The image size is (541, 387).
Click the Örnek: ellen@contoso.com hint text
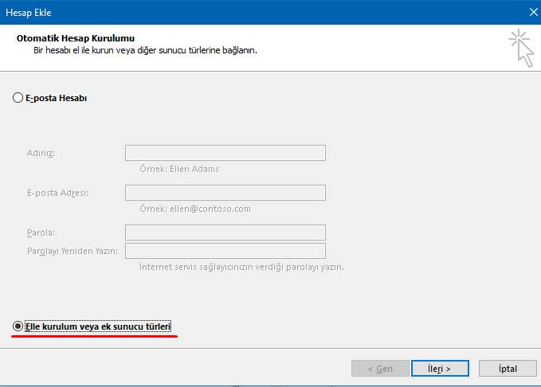(x=195, y=209)
